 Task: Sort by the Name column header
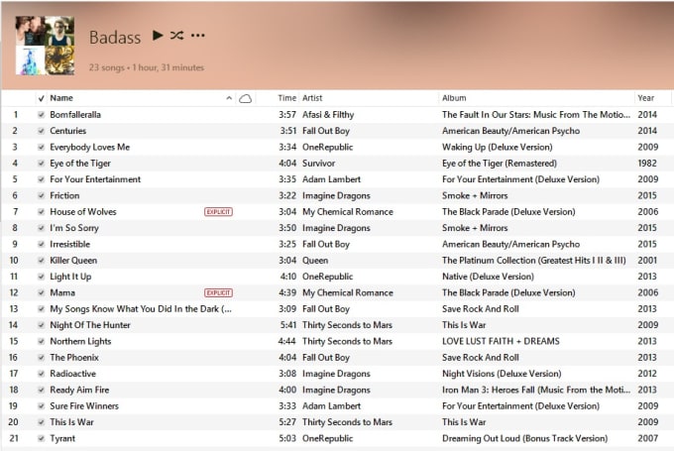click(61, 98)
